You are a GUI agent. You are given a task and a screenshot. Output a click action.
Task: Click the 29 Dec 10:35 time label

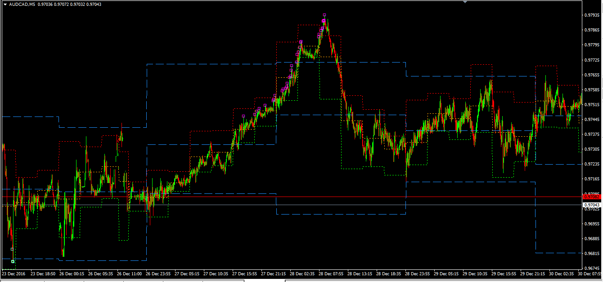[x=475, y=273]
